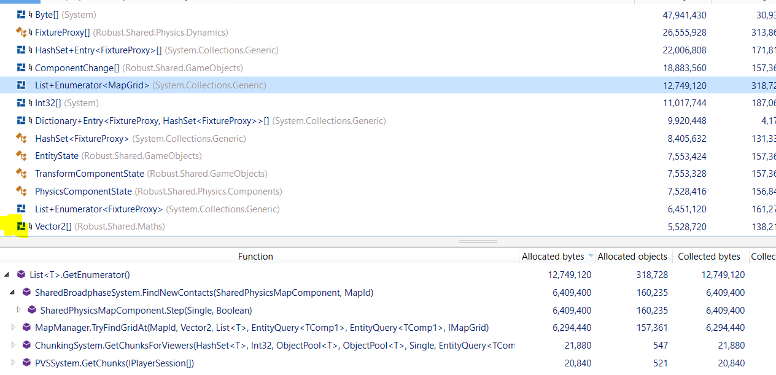Select the ChunkingSystem.GetChunksForViewers function row
The height and width of the screenshot is (375, 776).
[x=388, y=346]
